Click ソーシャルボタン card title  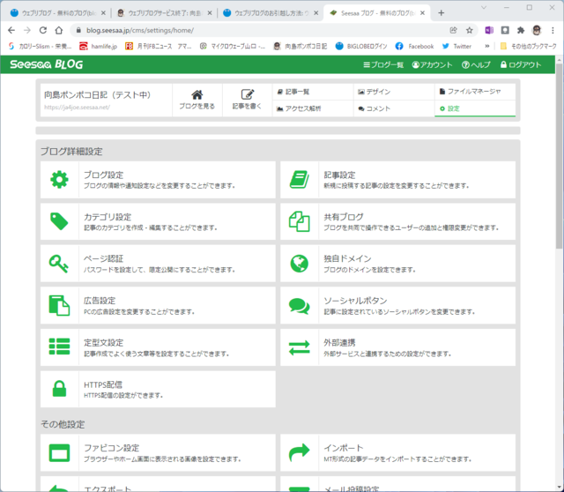[x=355, y=301]
